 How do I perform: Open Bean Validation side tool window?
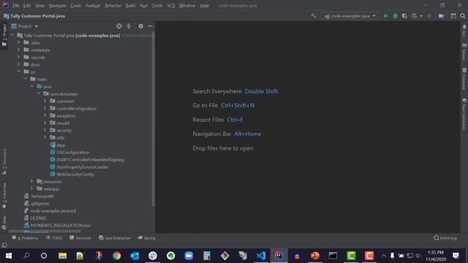pos(464,115)
